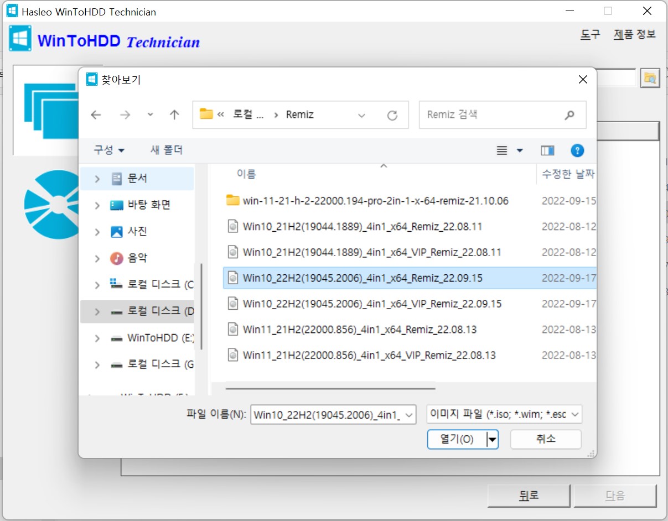Click the Remiz 검색 search field

[x=493, y=115]
